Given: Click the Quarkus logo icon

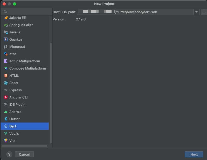Looking at the screenshot, I should coord(6,39).
